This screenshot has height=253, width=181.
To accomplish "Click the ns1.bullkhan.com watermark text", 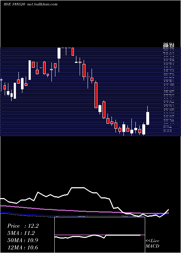I will 42,4.
